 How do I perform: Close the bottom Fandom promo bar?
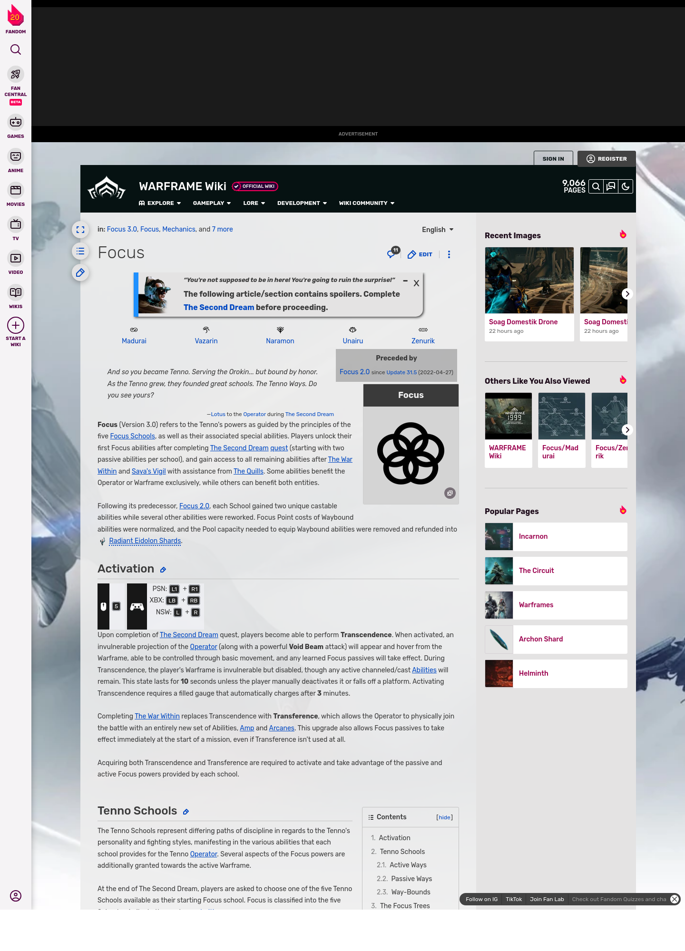pyautogui.click(x=675, y=899)
